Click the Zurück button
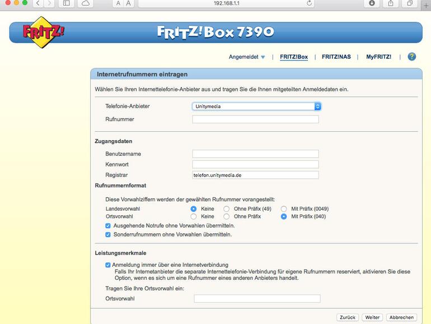Image resolution: width=431 pixels, height=324 pixels. 348,317
